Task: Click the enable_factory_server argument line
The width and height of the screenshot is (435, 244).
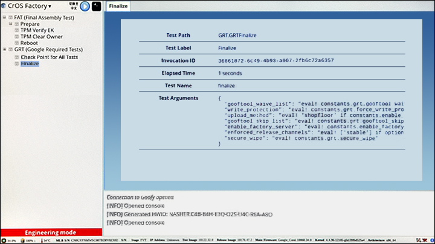Action: (x=314, y=127)
